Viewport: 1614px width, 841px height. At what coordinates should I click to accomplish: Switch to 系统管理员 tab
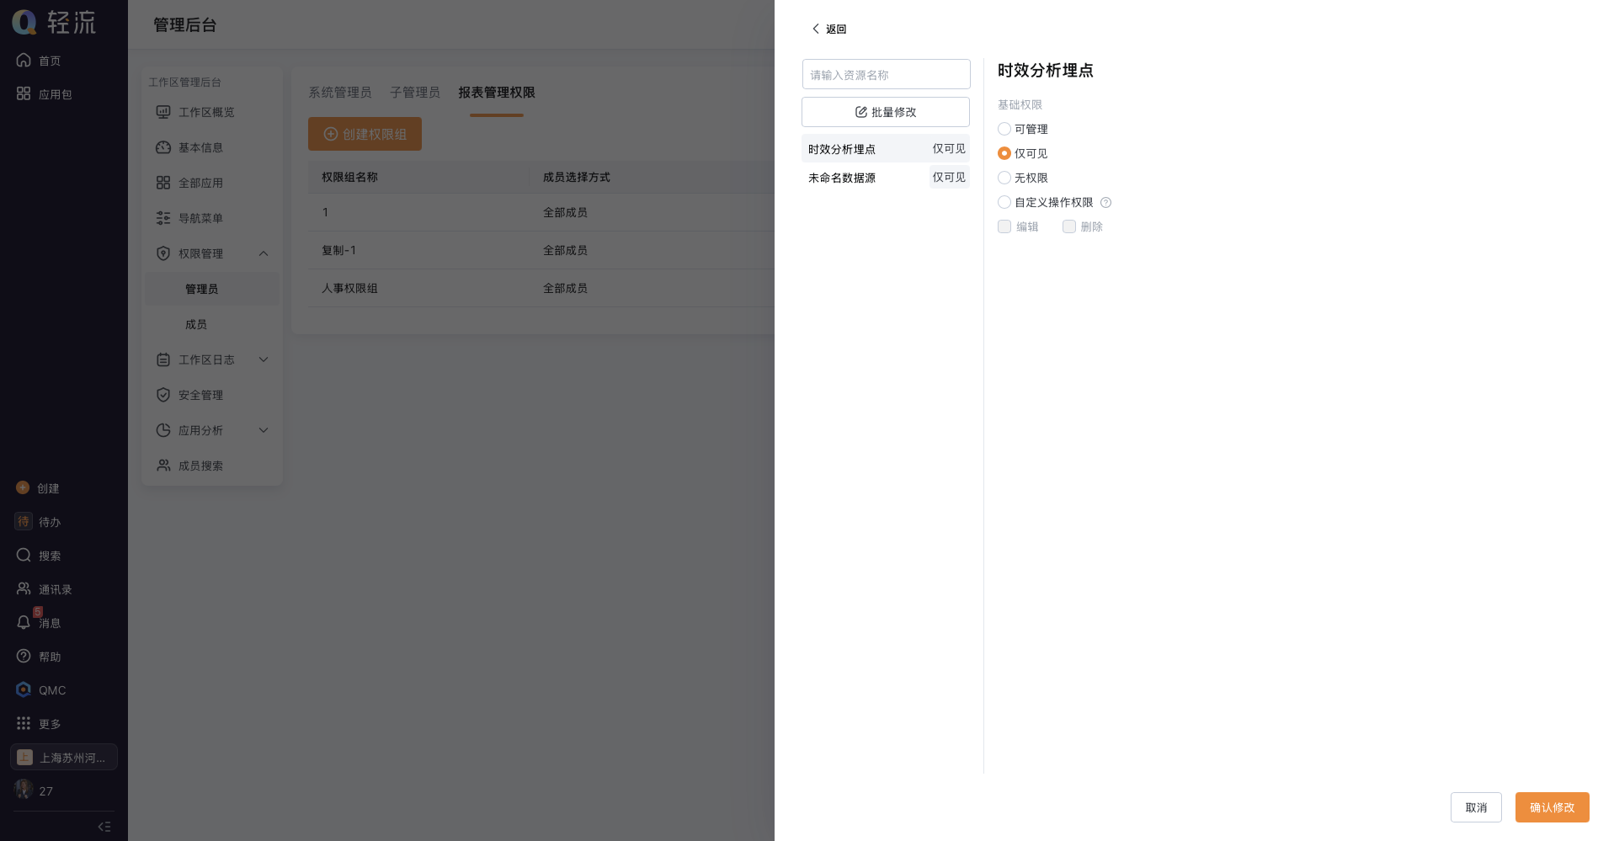click(x=340, y=92)
